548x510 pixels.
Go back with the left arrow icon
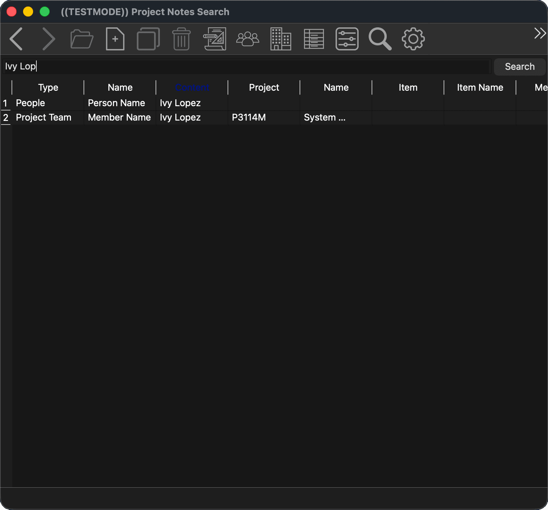(16, 39)
